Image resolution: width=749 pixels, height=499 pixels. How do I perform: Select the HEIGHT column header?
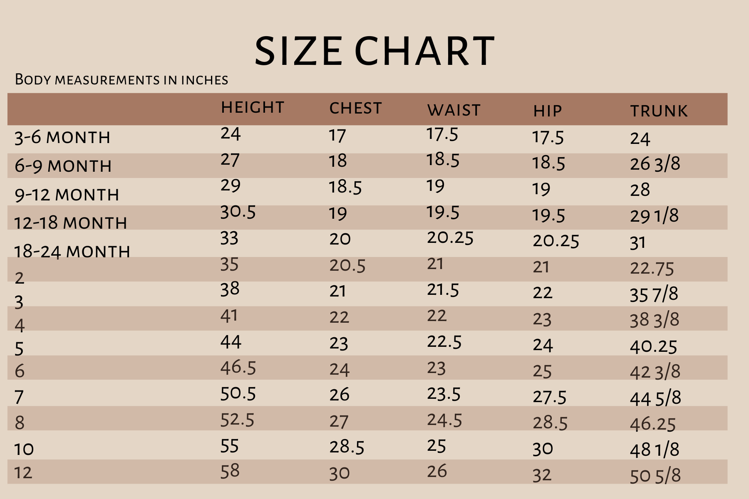point(253,107)
